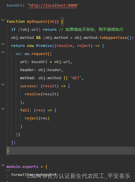The image size is (135, 182).
Task: Collapse the function myRequest fold arrow
Action: [3, 20]
